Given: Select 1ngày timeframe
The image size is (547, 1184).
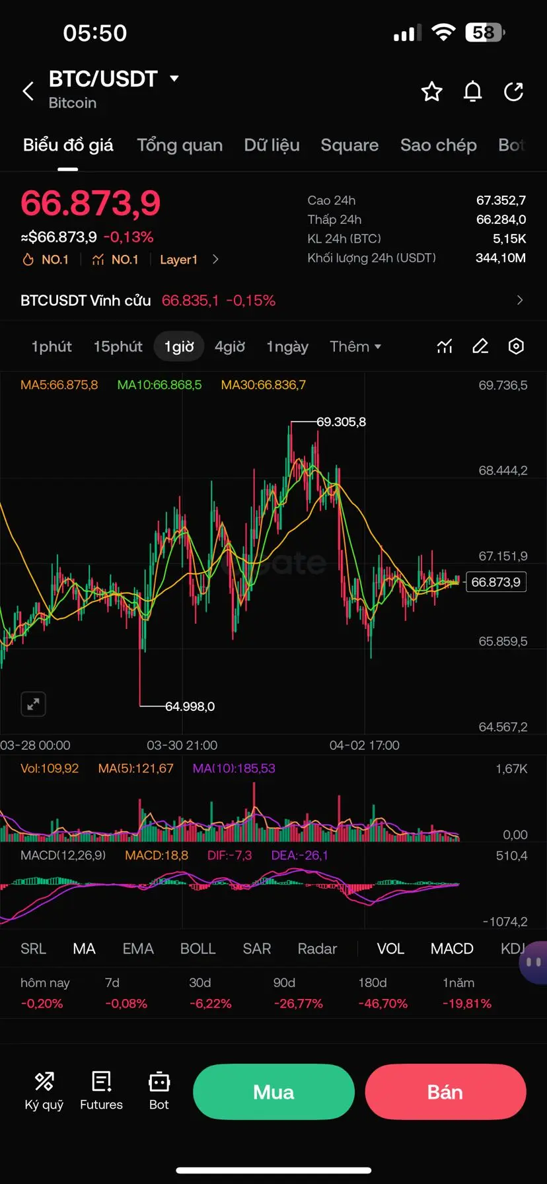Looking at the screenshot, I should click(287, 346).
